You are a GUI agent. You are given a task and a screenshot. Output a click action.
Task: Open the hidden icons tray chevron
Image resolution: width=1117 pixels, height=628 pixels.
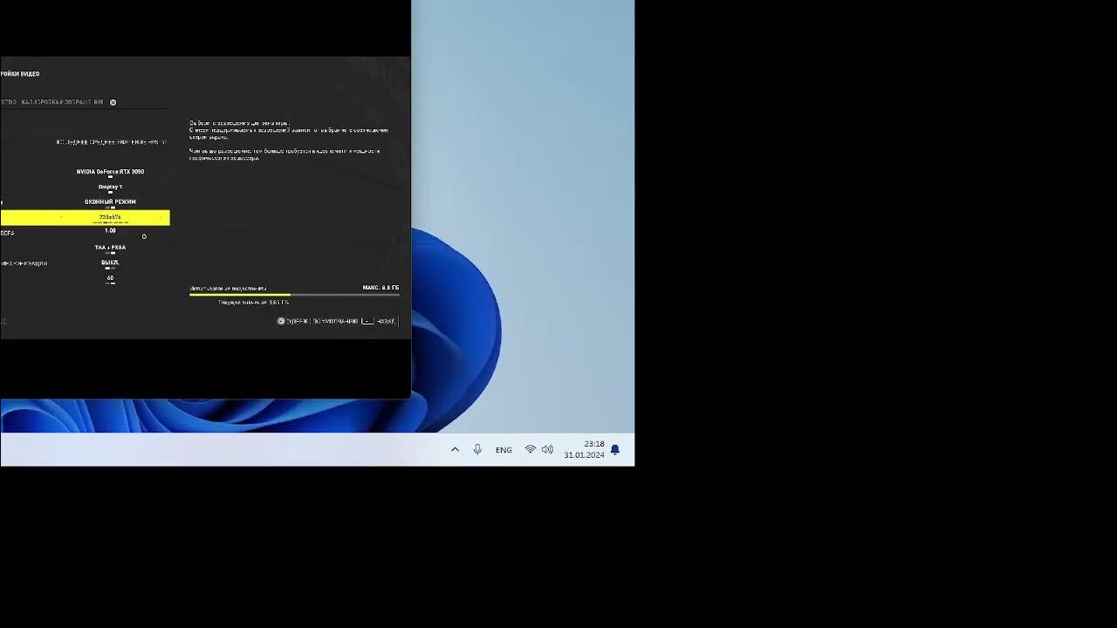[455, 449]
